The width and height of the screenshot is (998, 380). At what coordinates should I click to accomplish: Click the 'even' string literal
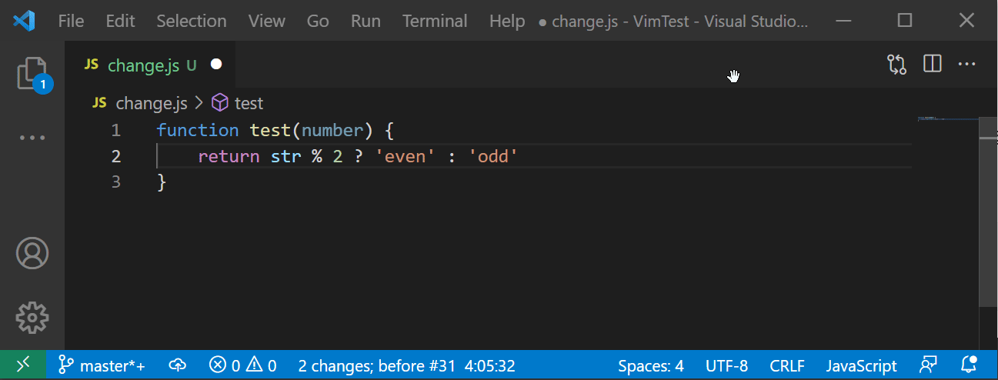click(405, 156)
